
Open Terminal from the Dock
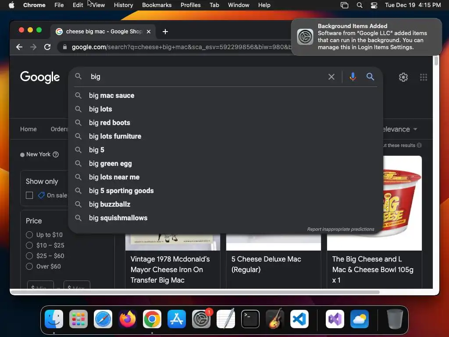point(250,319)
